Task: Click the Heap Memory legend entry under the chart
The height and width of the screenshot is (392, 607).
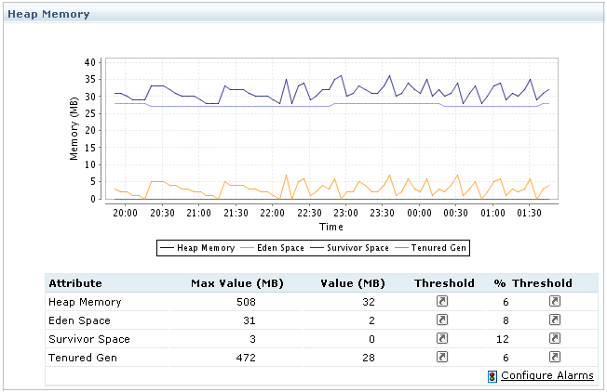Action: coord(198,248)
